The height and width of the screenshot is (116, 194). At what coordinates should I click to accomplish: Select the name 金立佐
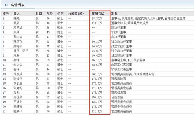18,65
